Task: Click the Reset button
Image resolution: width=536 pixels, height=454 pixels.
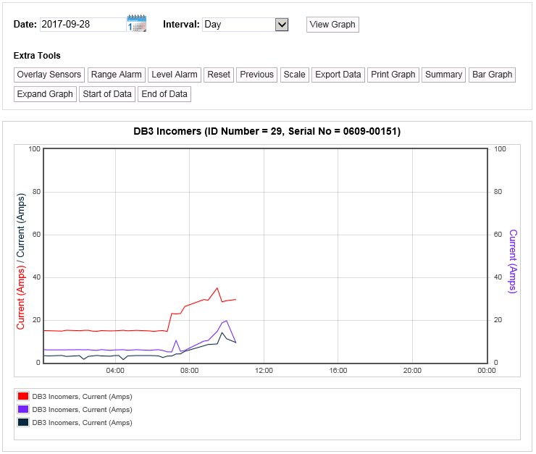Action: click(219, 75)
